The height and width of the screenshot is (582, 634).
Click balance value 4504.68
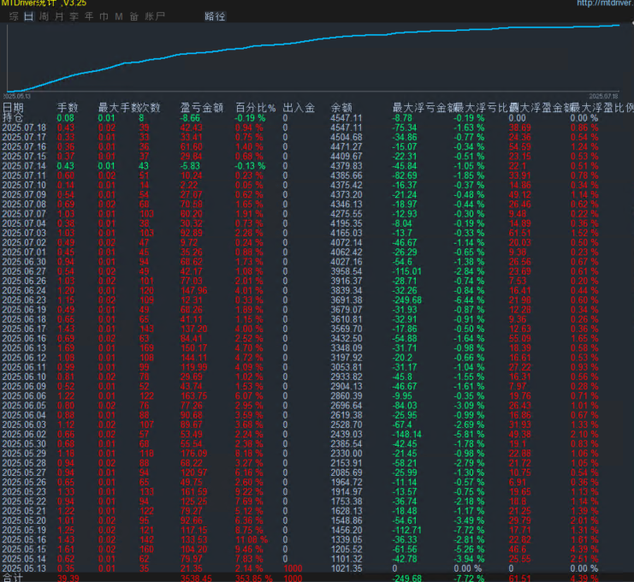pyautogui.click(x=347, y=137)
